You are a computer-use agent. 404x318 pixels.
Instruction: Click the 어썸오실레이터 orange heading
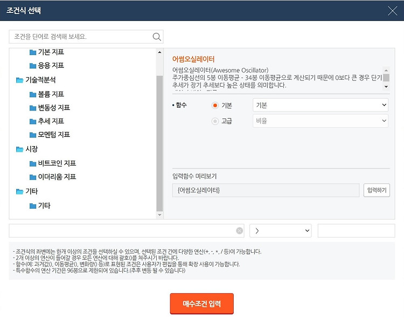[193, 59]
